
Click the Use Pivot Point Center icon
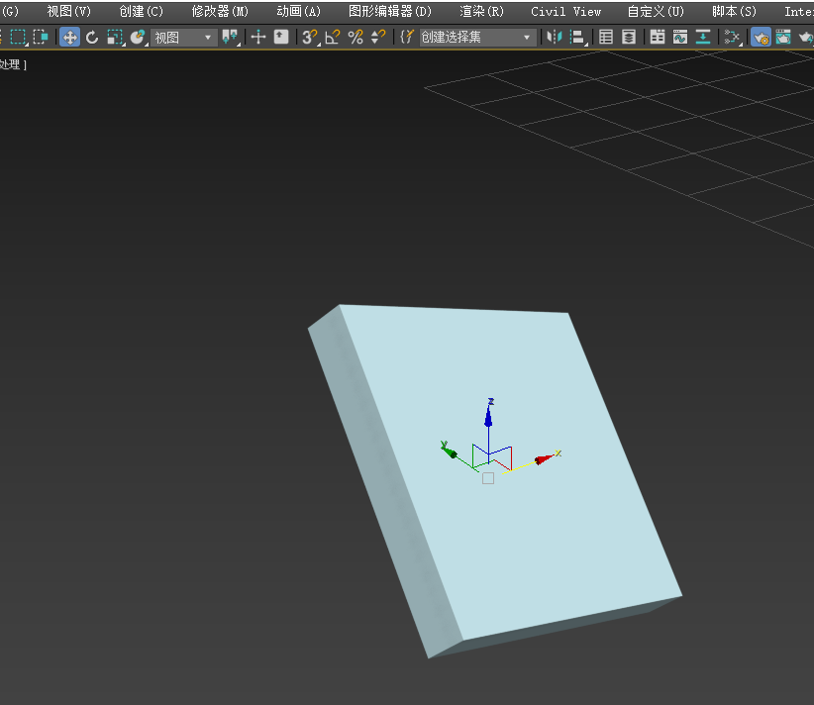click(230, 37)
